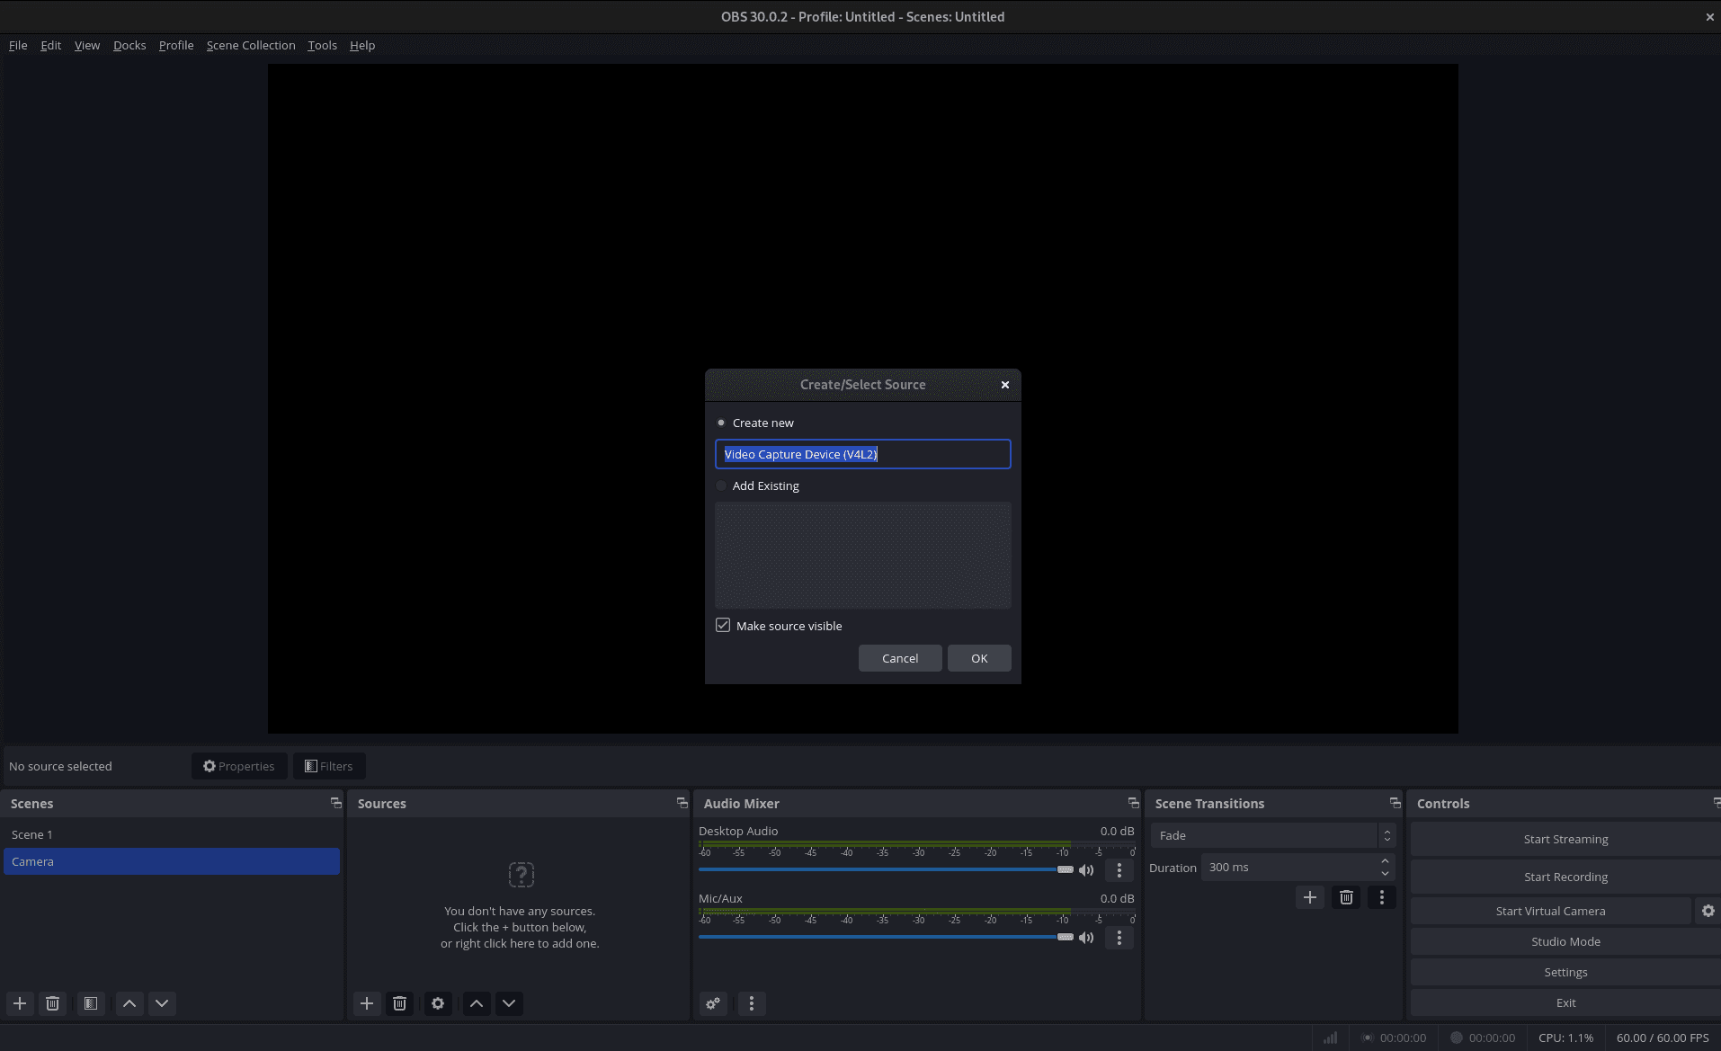
Task: Add a new scene with plus icon
Action: coord(20,1003)
